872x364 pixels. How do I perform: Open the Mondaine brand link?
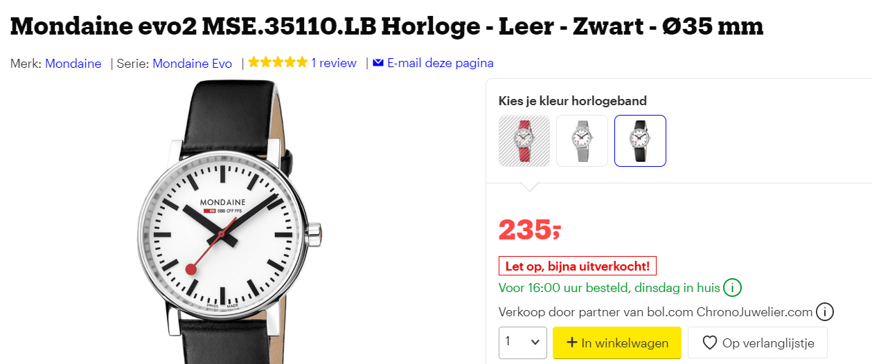73,64
